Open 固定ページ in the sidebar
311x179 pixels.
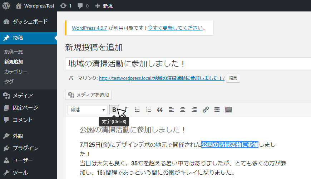29,108
